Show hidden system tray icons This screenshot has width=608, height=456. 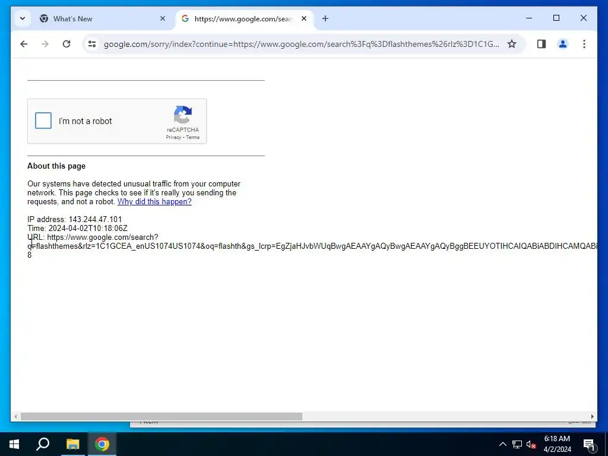(502, 444)
